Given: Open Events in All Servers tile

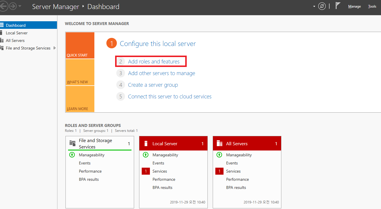Looking at the screenshot, I should click(x=232, y=163).
